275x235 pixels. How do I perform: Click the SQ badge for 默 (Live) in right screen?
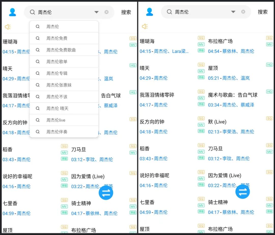(x=270, y=118)
